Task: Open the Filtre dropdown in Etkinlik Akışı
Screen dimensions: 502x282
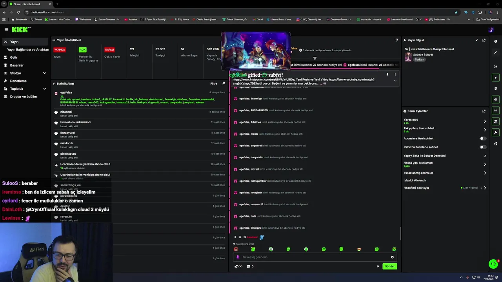Action: pyautogui.click(x=214, y=83)
